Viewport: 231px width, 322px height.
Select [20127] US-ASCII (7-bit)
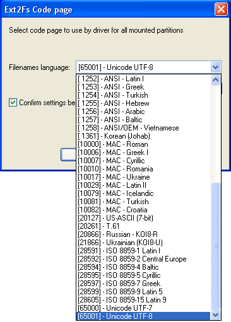[x=143, y=218]
